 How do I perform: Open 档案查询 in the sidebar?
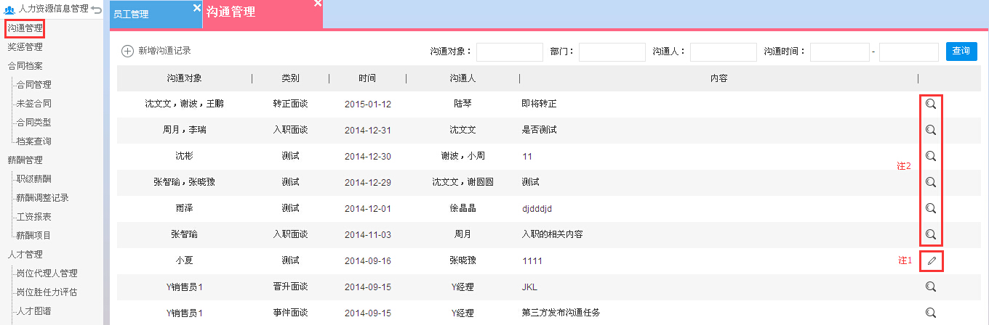(33, 141)
